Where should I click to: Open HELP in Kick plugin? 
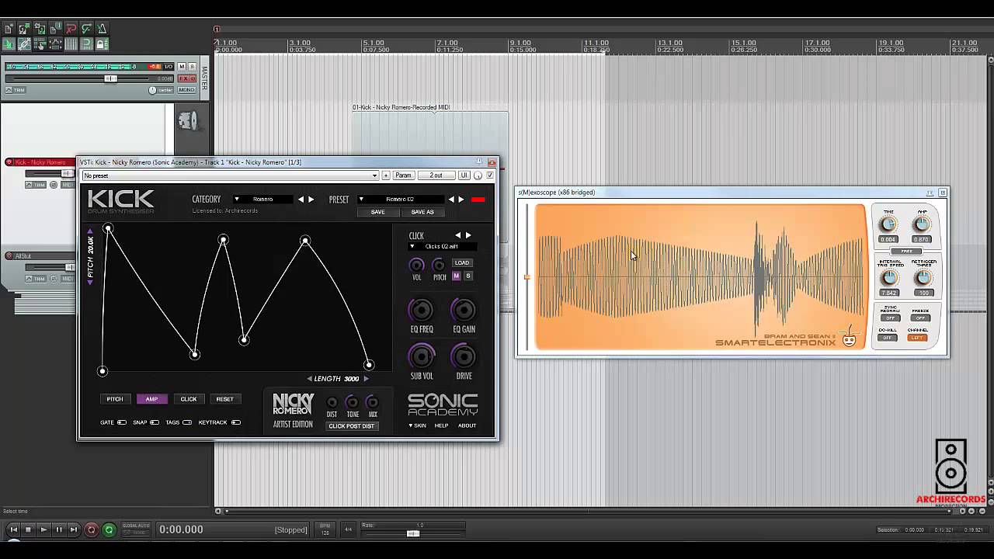pos(441,425)
